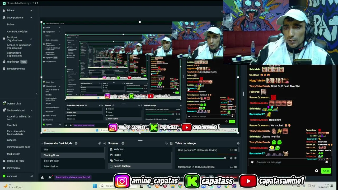Click the Envoyer un message field

click(x=289, y=162)
